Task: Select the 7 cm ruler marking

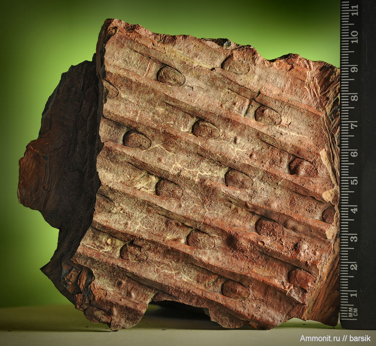Action: [x=355, y=125]
